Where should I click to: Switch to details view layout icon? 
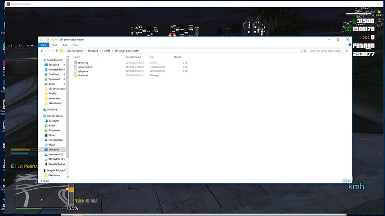(344, 181)
